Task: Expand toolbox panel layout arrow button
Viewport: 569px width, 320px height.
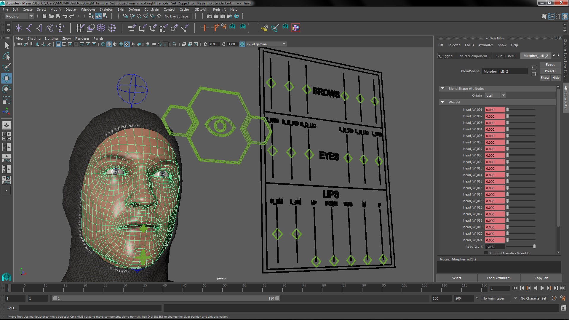Action: (6, 191)
